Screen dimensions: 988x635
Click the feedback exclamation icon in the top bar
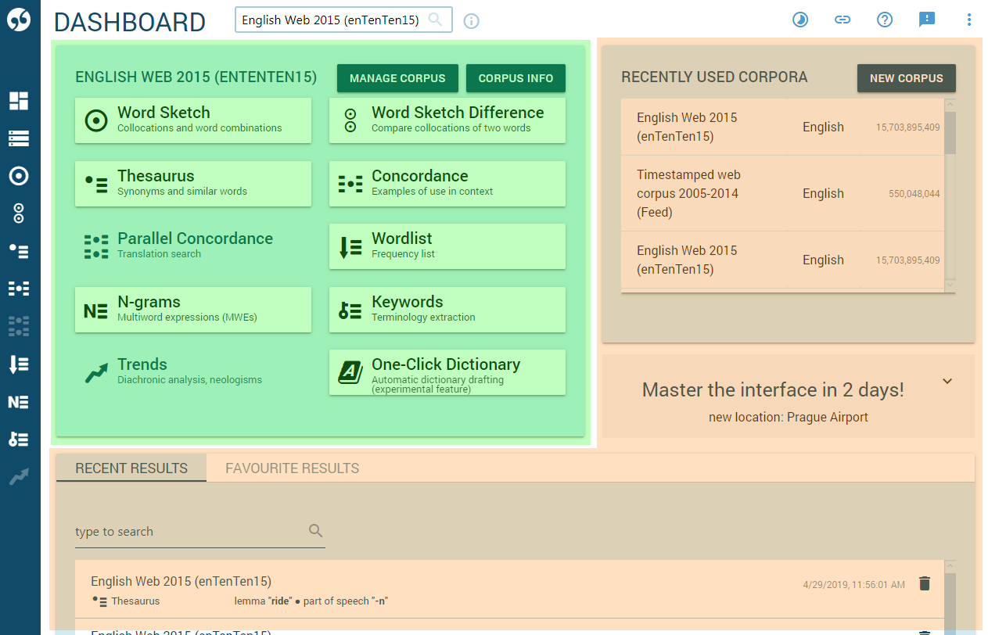click(927, 20)
